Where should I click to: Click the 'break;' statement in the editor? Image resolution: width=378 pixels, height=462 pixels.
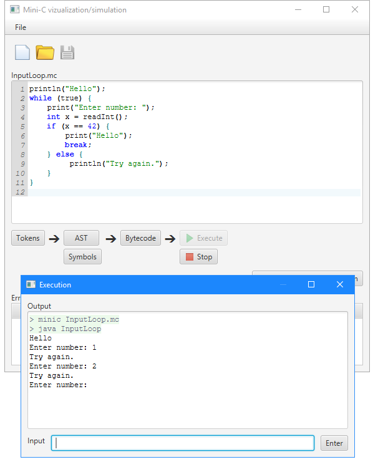[78, 145]
